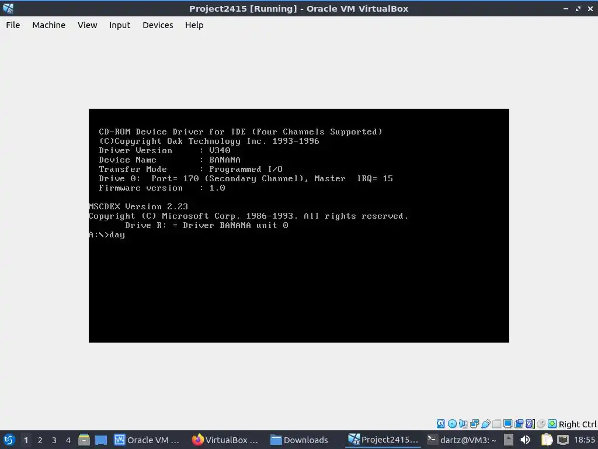Click the hard disk activity indicator
598x449 pixels.
[x=441, y=423]
